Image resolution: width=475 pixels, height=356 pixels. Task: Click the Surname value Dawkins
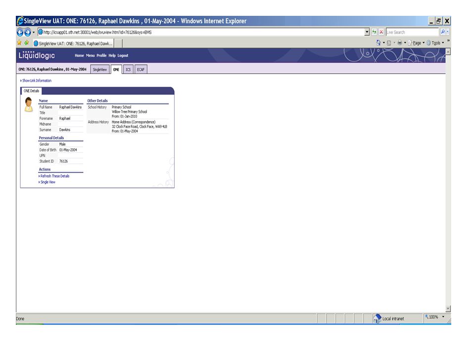pyautogui.click(x=64, y=130)
